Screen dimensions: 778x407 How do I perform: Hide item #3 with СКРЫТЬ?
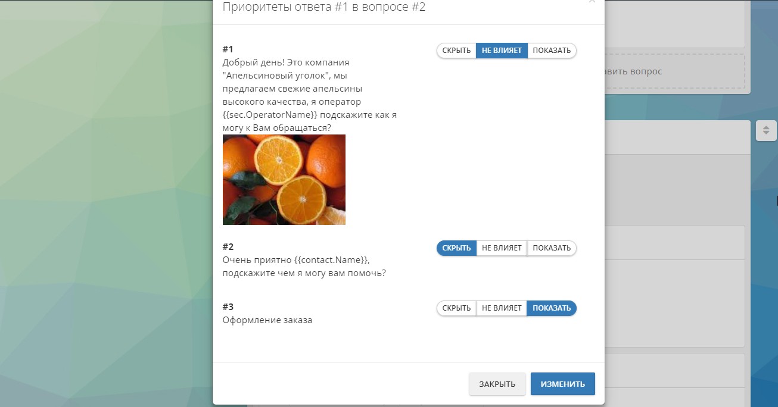(x=456, y=308)
